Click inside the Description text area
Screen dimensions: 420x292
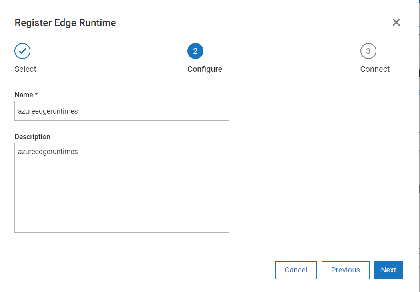coord(122,188)
